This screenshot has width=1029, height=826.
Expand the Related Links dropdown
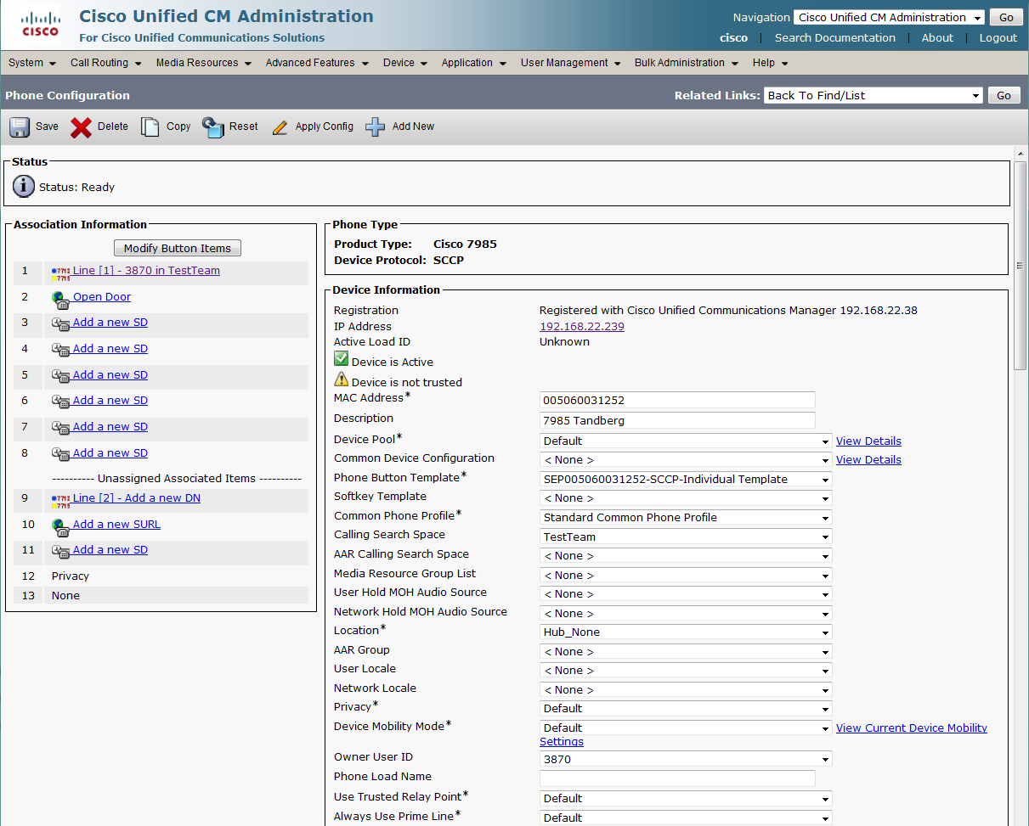(873, 96)
